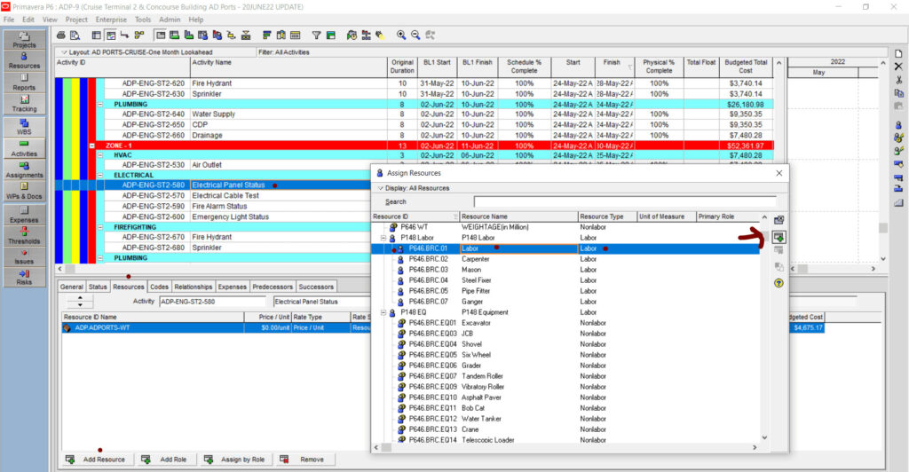Click the activity stepper up arrow in details
The height and width of the screenshot is (472, 909).
[80, 298]
